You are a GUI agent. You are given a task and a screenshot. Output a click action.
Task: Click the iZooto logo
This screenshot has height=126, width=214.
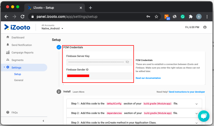pos(17,27)
